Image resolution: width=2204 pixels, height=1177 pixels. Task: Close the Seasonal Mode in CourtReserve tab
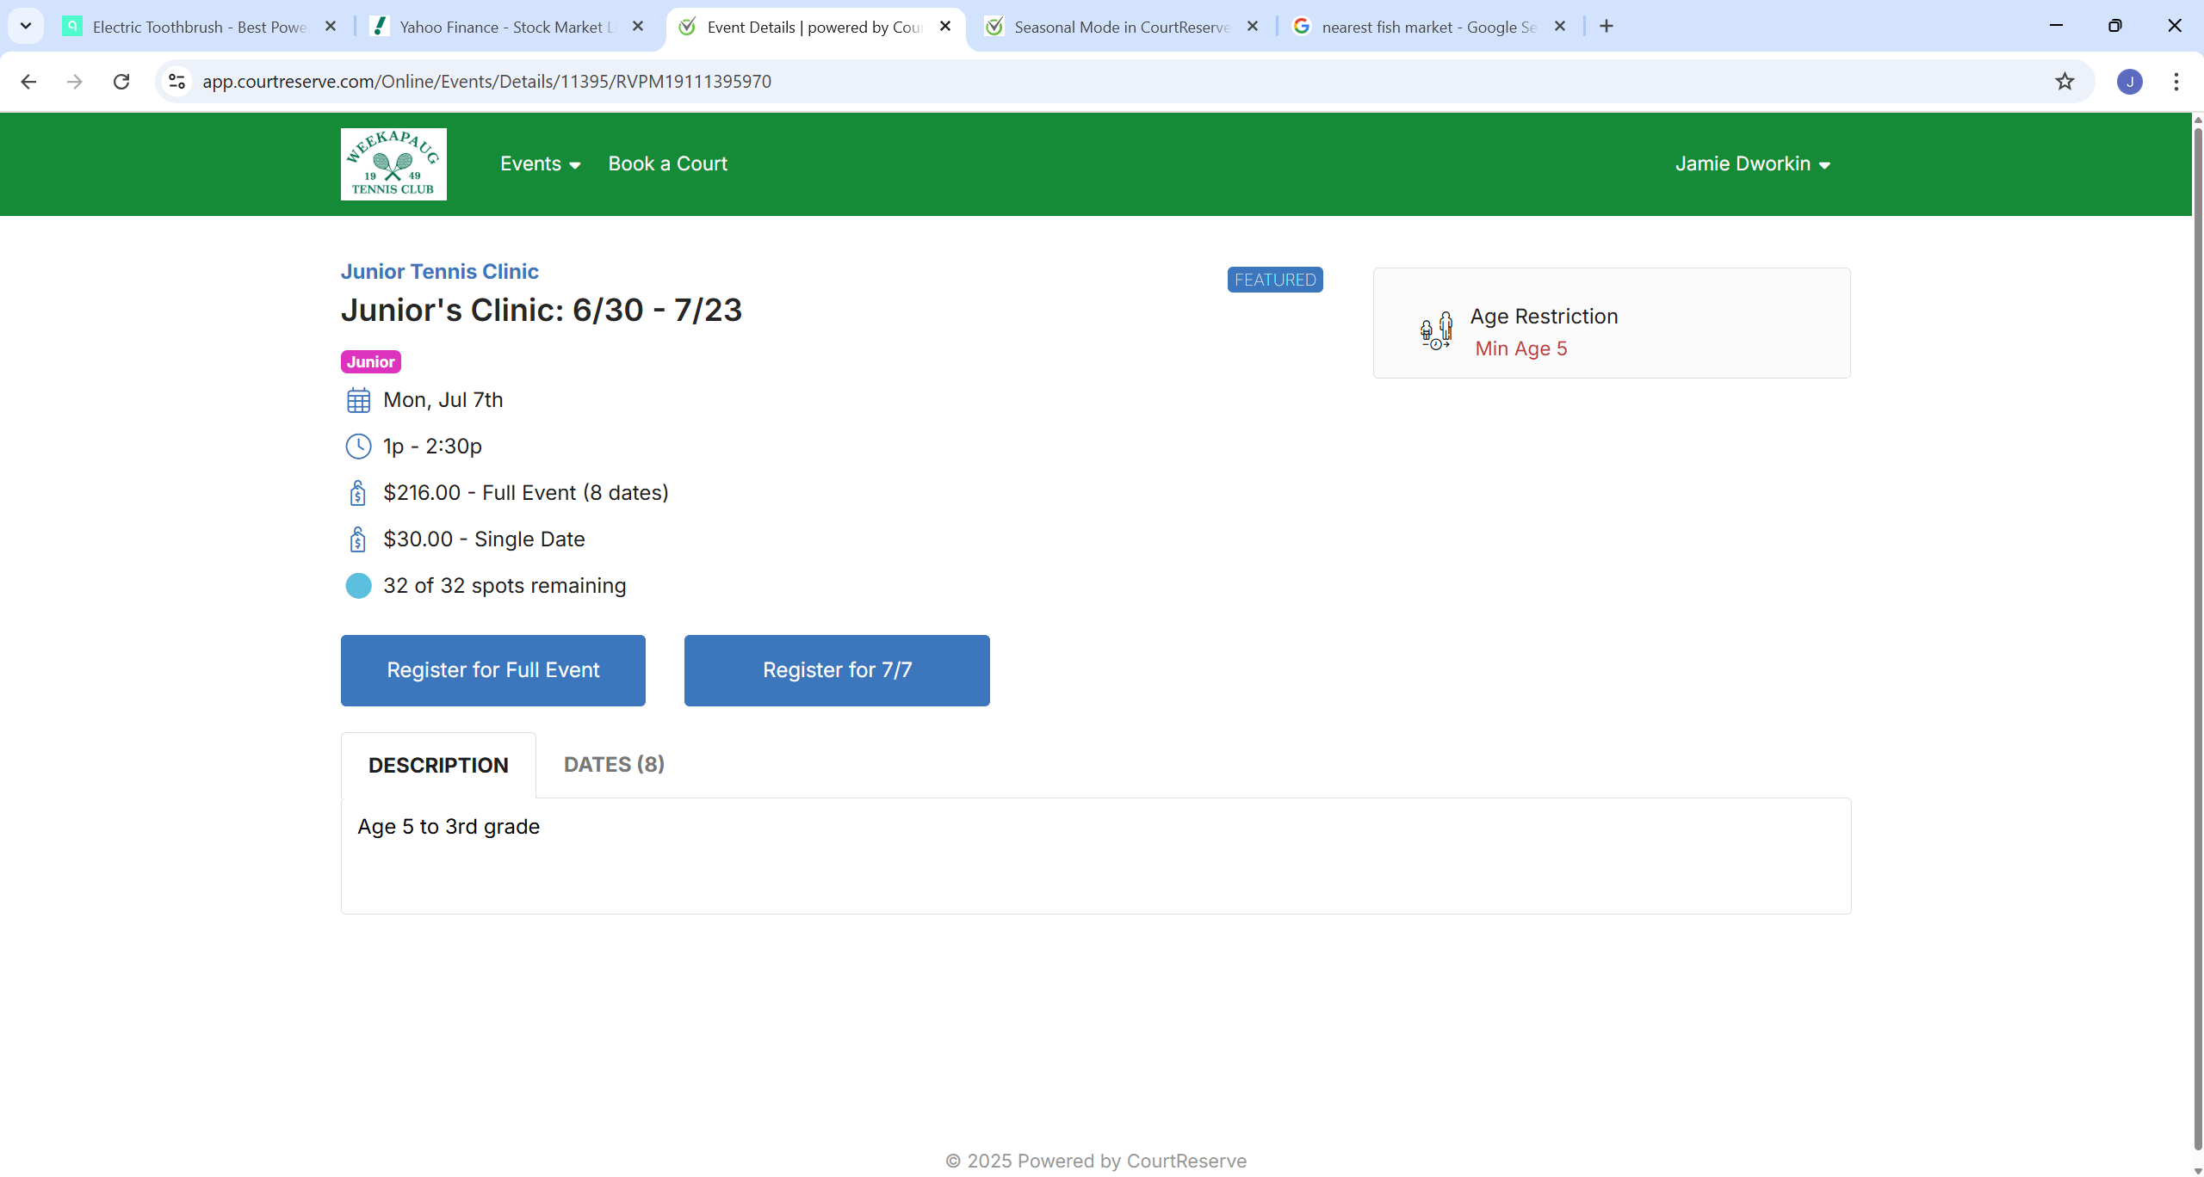point(1253,27)
